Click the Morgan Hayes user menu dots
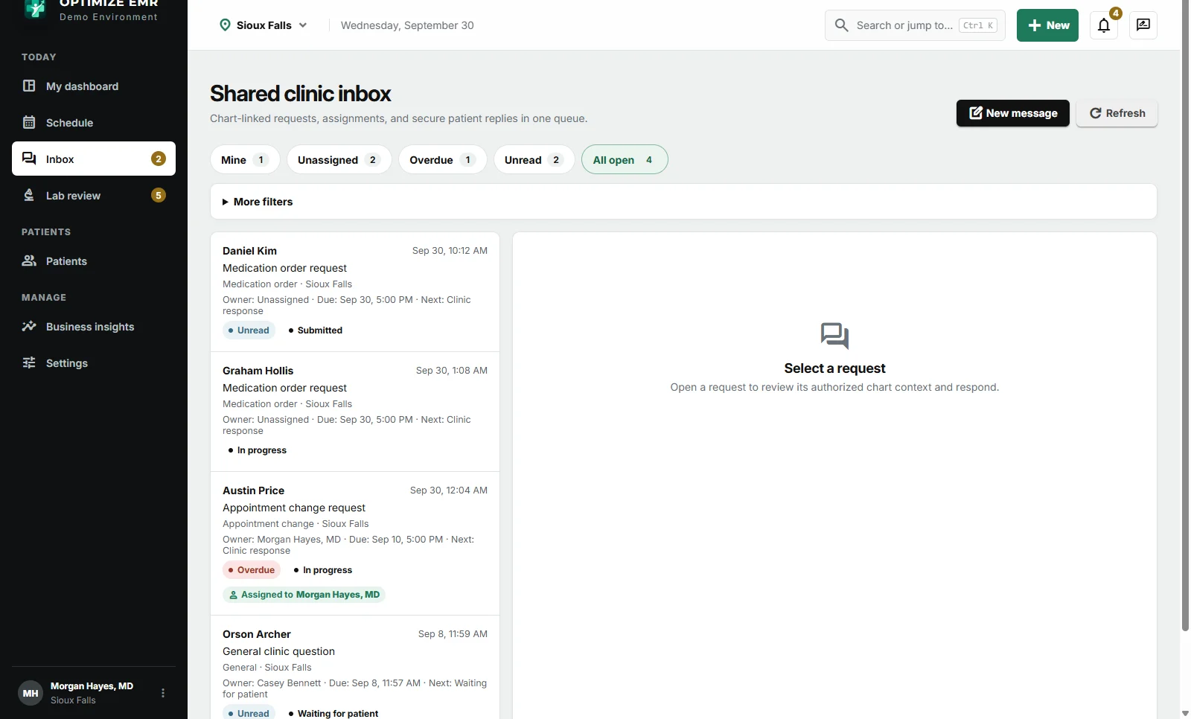The height and width of the screenshot is (719, 1191). click(x=163, y=693)
